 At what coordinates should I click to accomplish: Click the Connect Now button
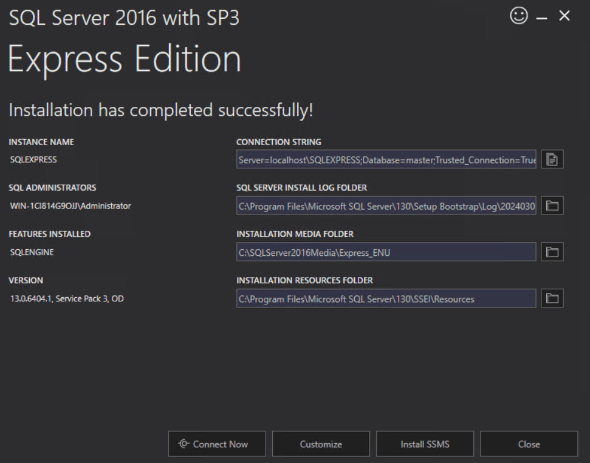[216, 444]
